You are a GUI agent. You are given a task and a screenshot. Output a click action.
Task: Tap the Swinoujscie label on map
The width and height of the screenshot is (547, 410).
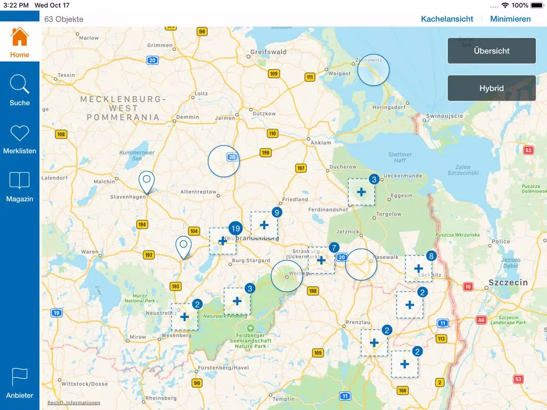pos(444,116)
